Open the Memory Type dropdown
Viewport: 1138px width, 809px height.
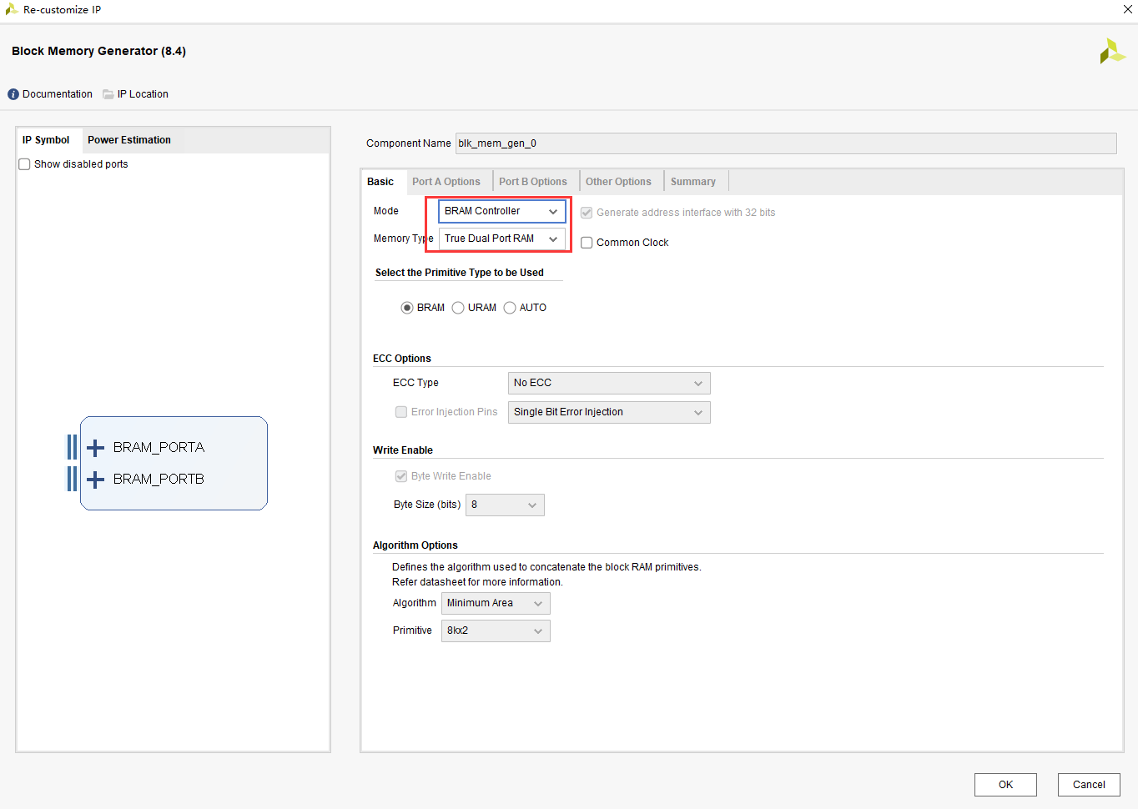pos(502,239)
